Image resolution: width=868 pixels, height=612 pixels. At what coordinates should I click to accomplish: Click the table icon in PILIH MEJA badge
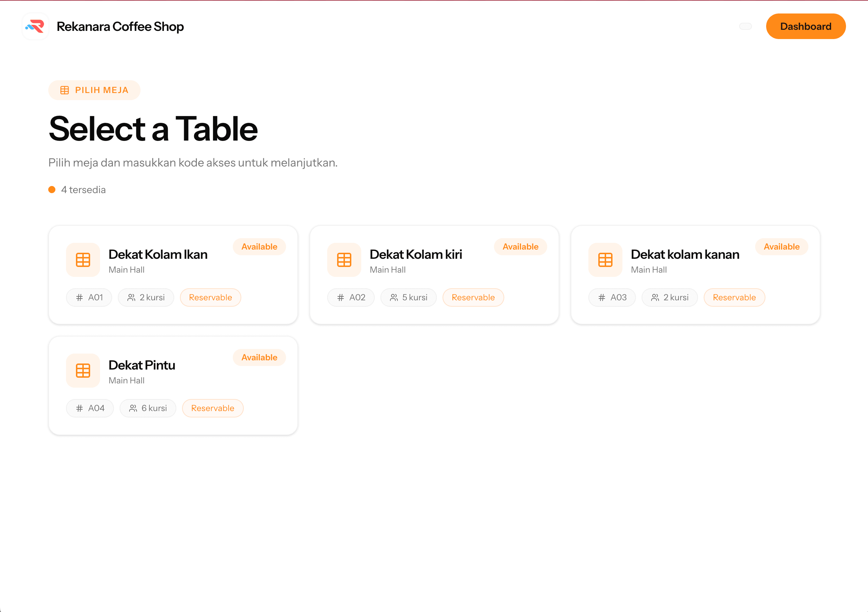[x=65, y=90]
